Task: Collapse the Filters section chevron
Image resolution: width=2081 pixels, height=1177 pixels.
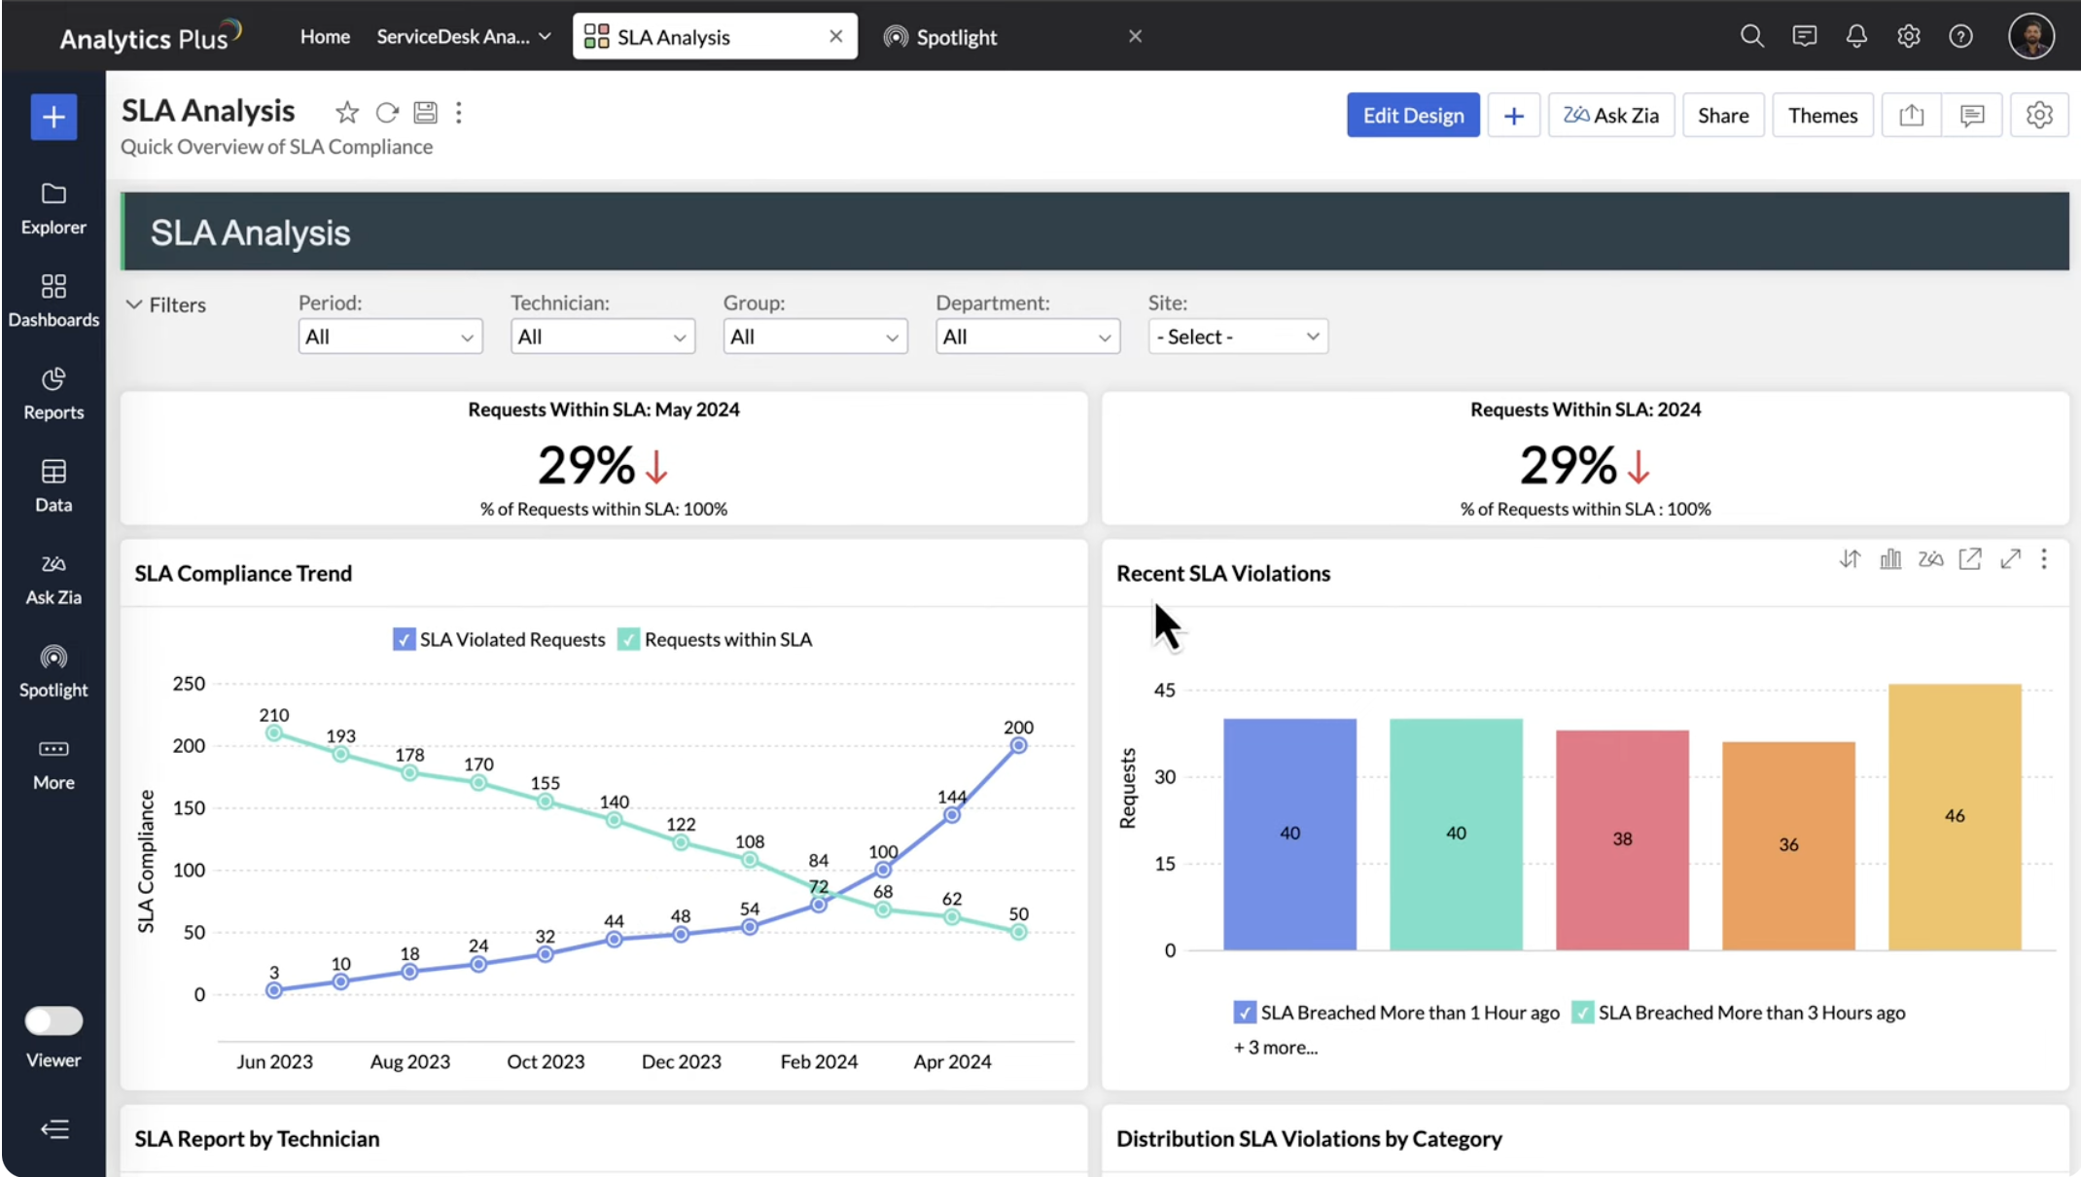Action: tap(134, 304)
